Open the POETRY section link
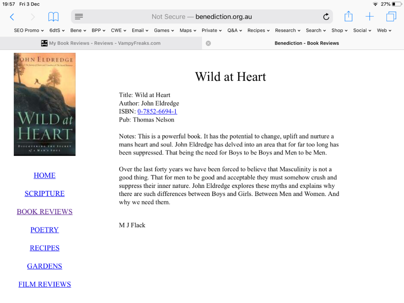Viewport: 404px width, 303px height. pyautogui.click(x=44, y=230)
